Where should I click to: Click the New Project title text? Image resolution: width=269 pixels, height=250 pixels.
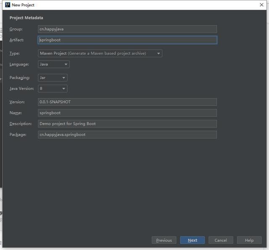coord(23,5)
